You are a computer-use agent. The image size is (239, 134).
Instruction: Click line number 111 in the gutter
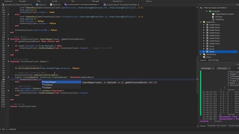pyautogui.click(x=3, y=106)
